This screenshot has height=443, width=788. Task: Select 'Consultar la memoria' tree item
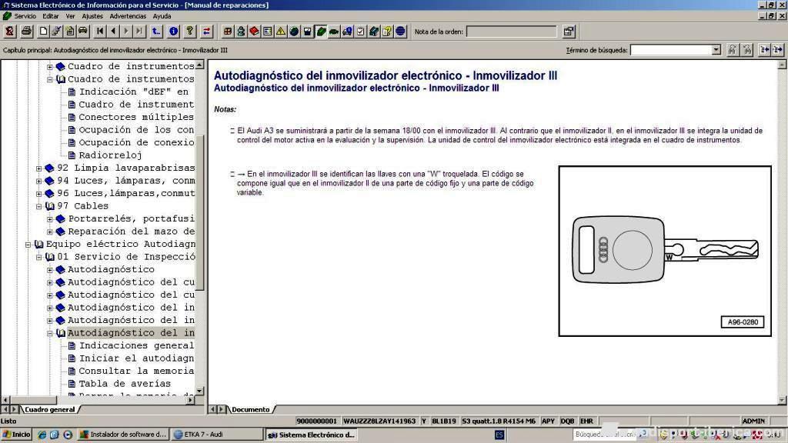[136, 371]
